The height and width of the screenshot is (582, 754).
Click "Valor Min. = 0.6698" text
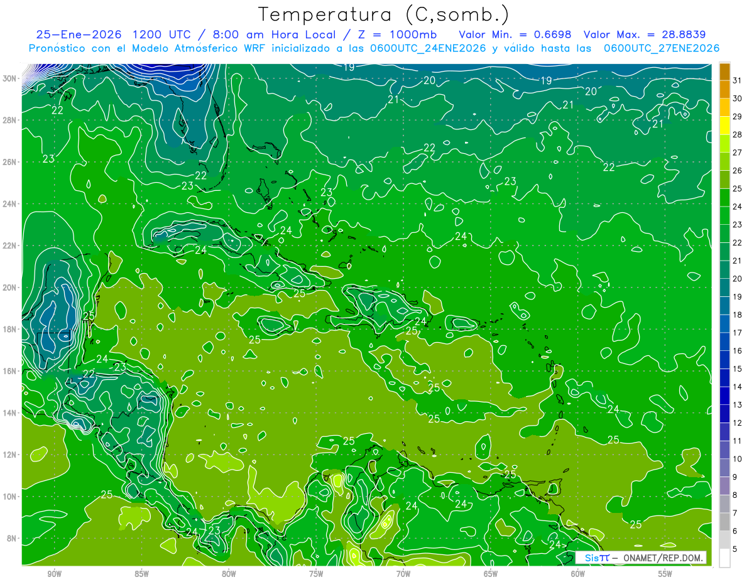(515, 35)
